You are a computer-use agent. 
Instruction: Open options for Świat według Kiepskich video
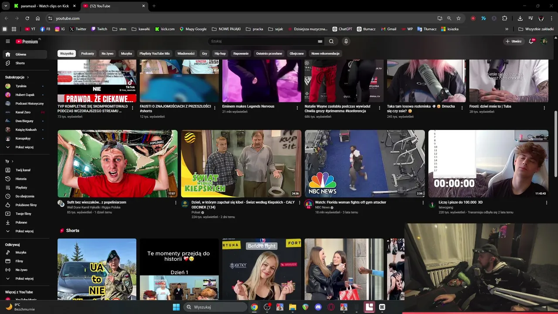(299, 203)
